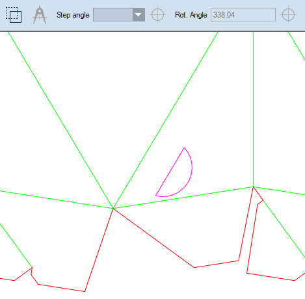Click the upper tip of the magenta semicircle
The width and height of the screenshot is (305, 299).
pos(184,148)
